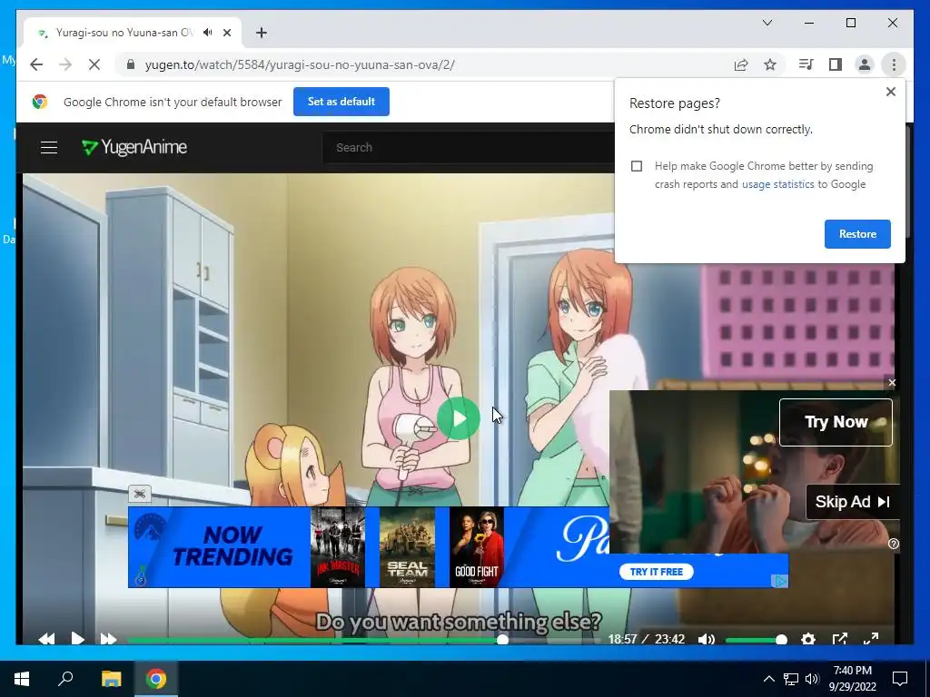View site information lock icon
Screen dimensions: 930x697
coord(131,64)
